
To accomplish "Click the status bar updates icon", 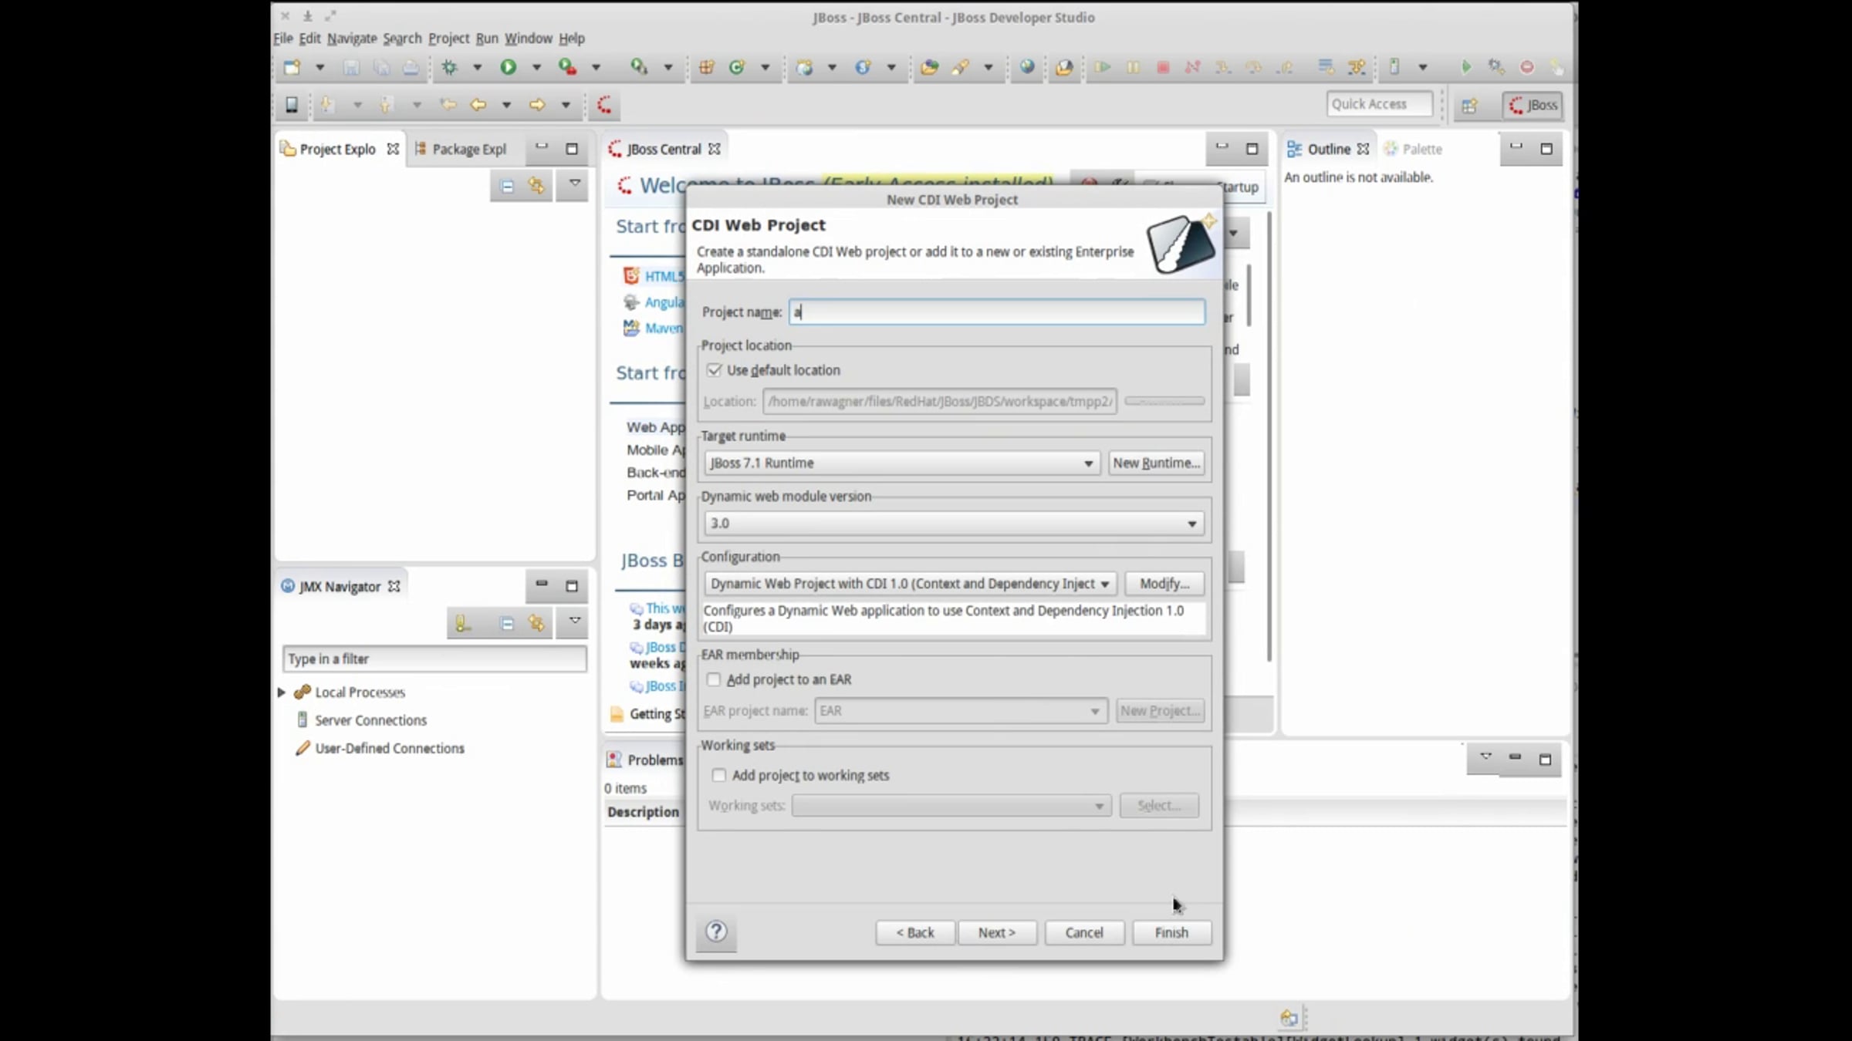I will tap(1289, 1018).
